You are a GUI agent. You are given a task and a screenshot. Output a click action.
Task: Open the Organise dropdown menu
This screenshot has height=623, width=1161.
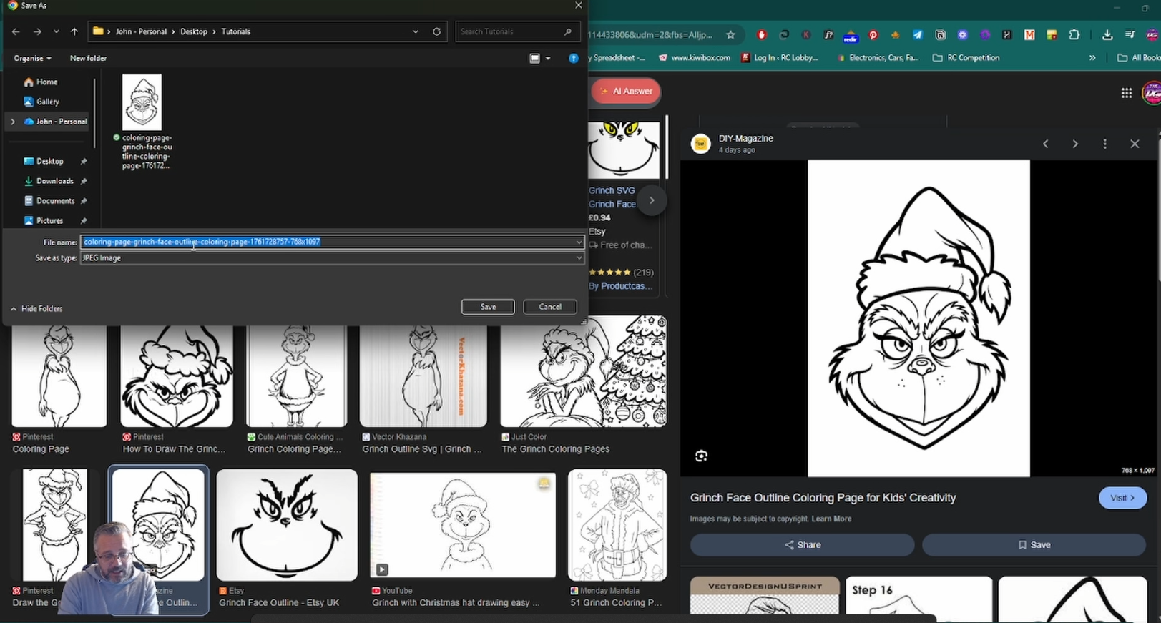(x=32, y=59)
